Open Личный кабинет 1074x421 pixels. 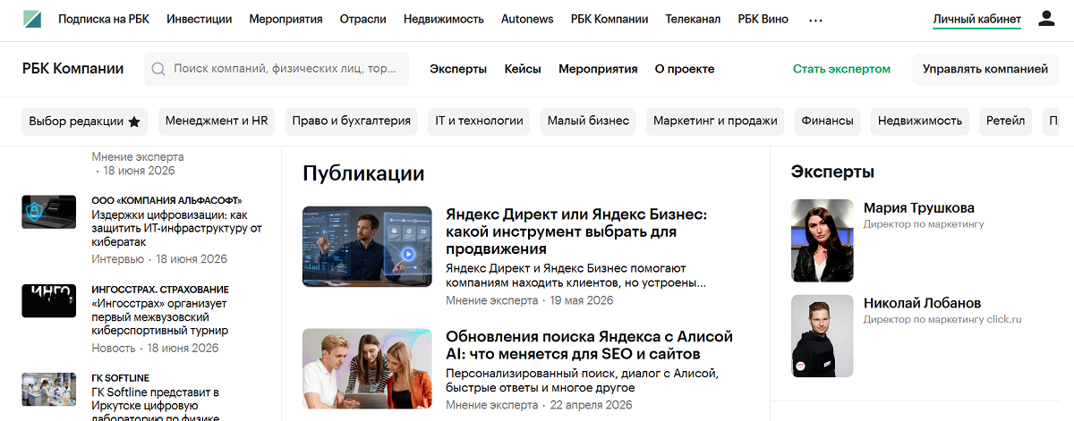pyautogui.click(x=976, y=19)
